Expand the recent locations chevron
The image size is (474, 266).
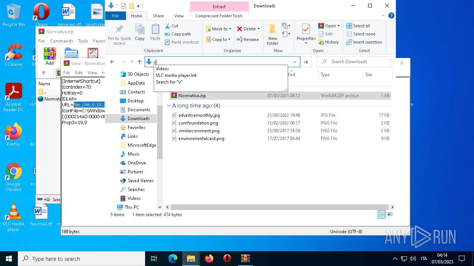(132, 62)
